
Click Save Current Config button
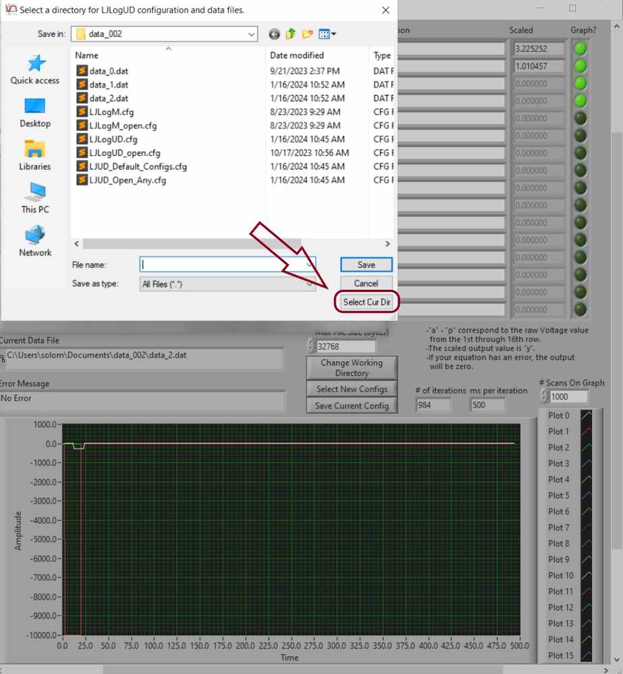coord(351,406)
